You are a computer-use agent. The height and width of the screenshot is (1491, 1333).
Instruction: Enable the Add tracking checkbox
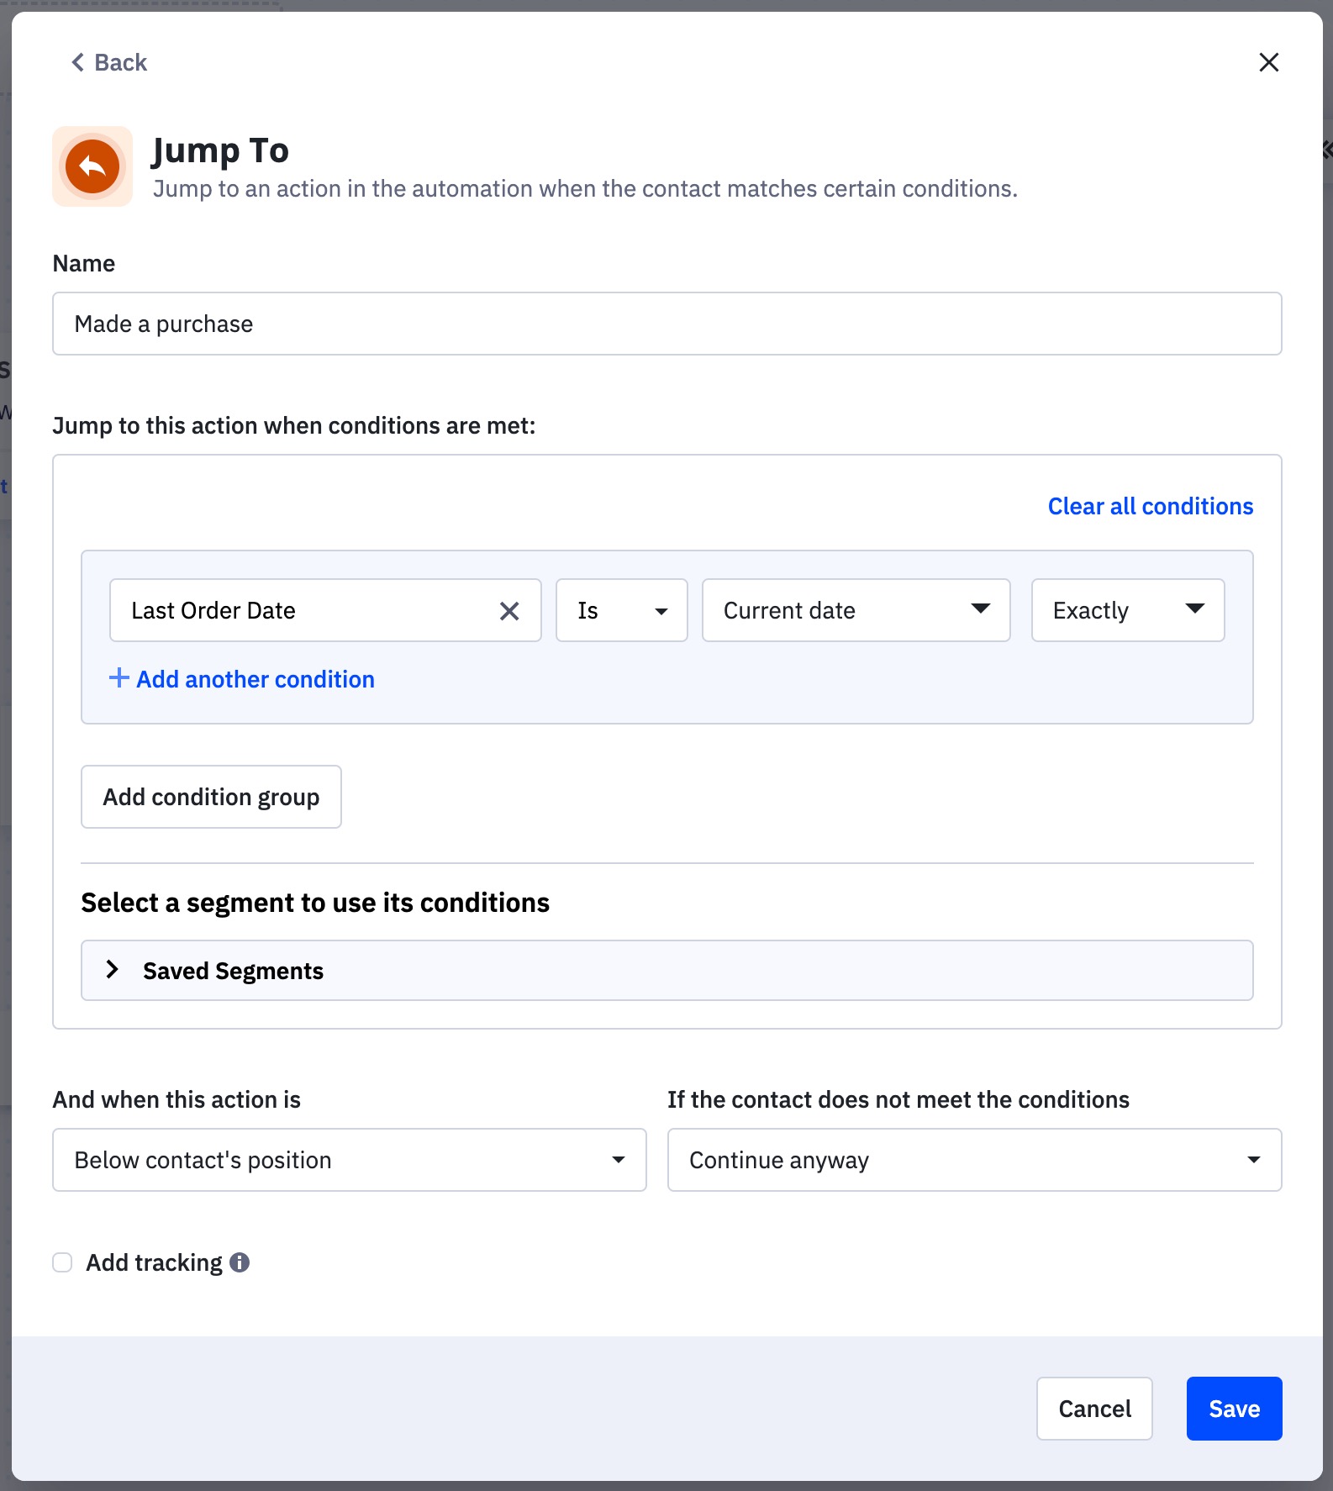pyautogui.click(x=63, y=1262)
